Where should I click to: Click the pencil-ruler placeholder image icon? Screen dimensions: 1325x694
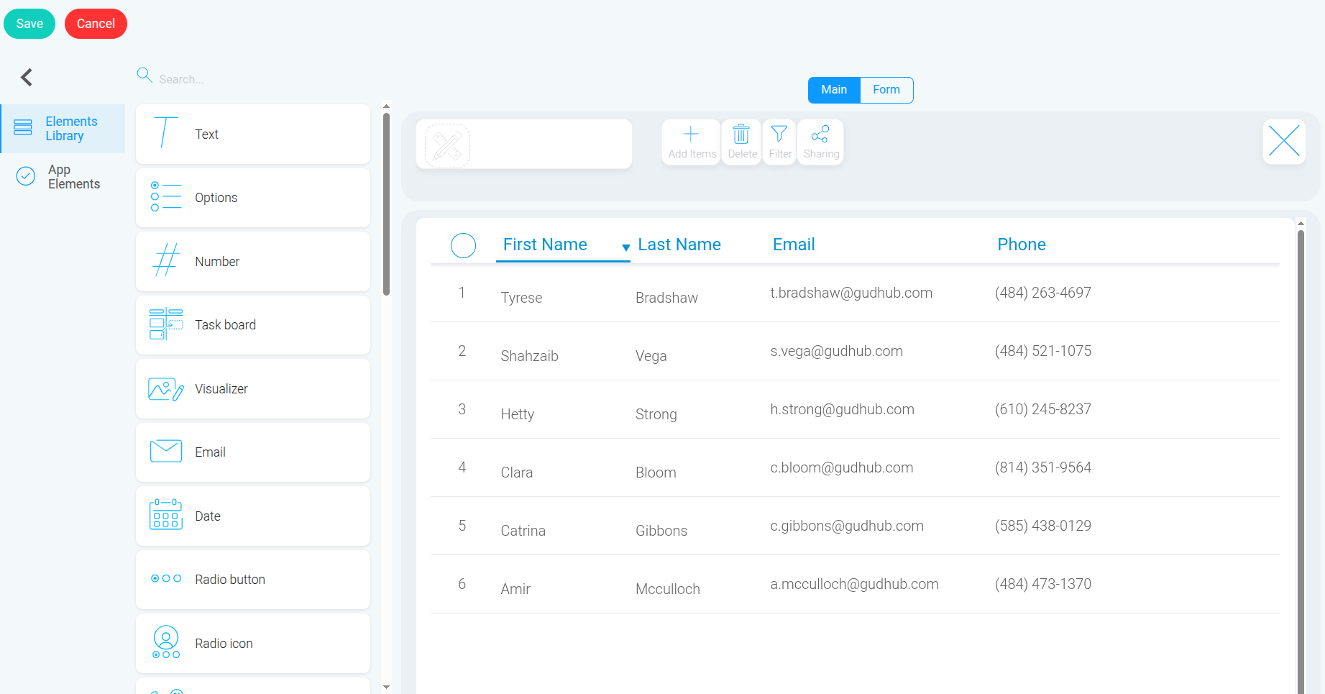coord(447,146)
